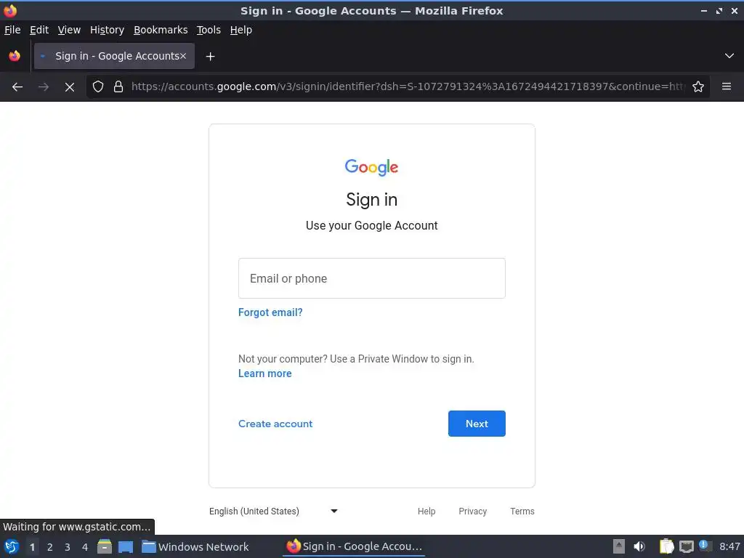Switch to workspace 4 in the pager
The width and height of the screenshot is (744, 558).
(x=85, y=547)
